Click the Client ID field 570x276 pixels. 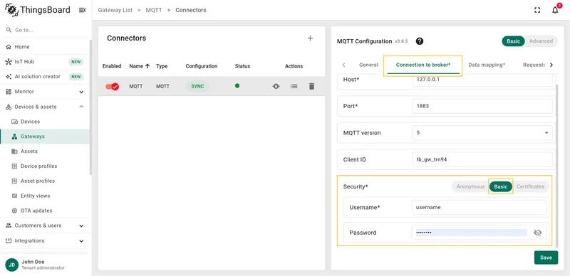pos(482,159)
